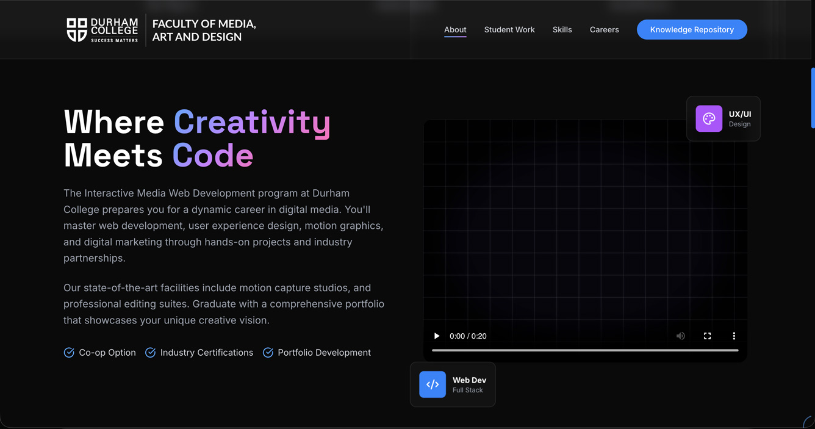Enter fullscreen on the video
This screenshot has width=815, height=429.
tap(708, 336)
